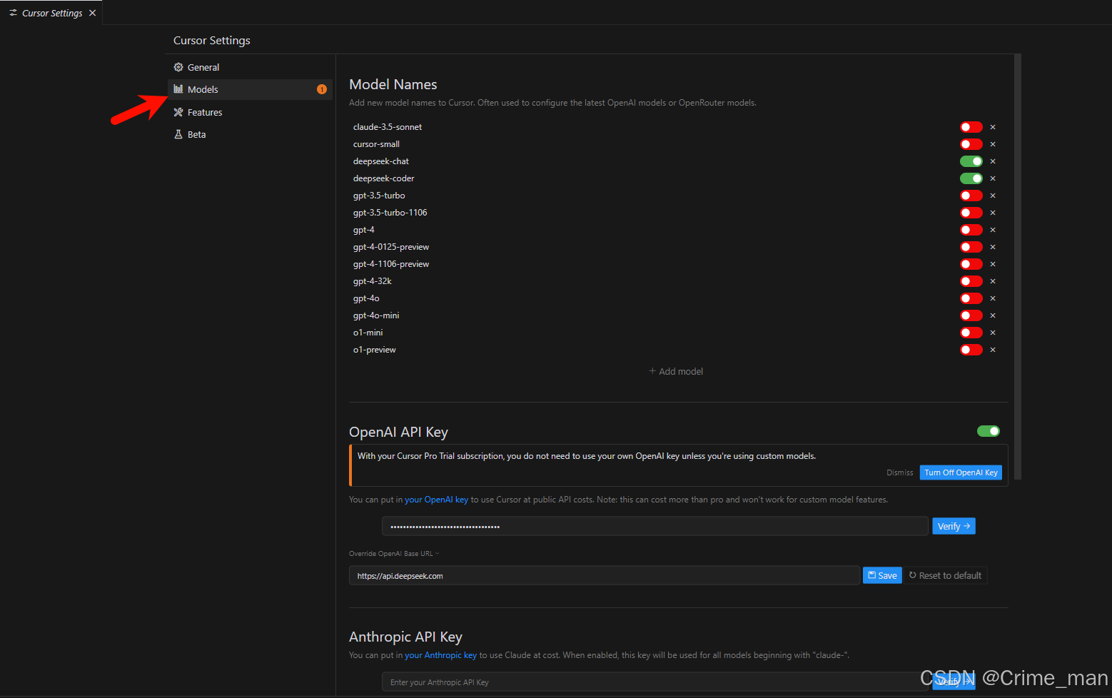Select the Models settings section

[250, 89]
